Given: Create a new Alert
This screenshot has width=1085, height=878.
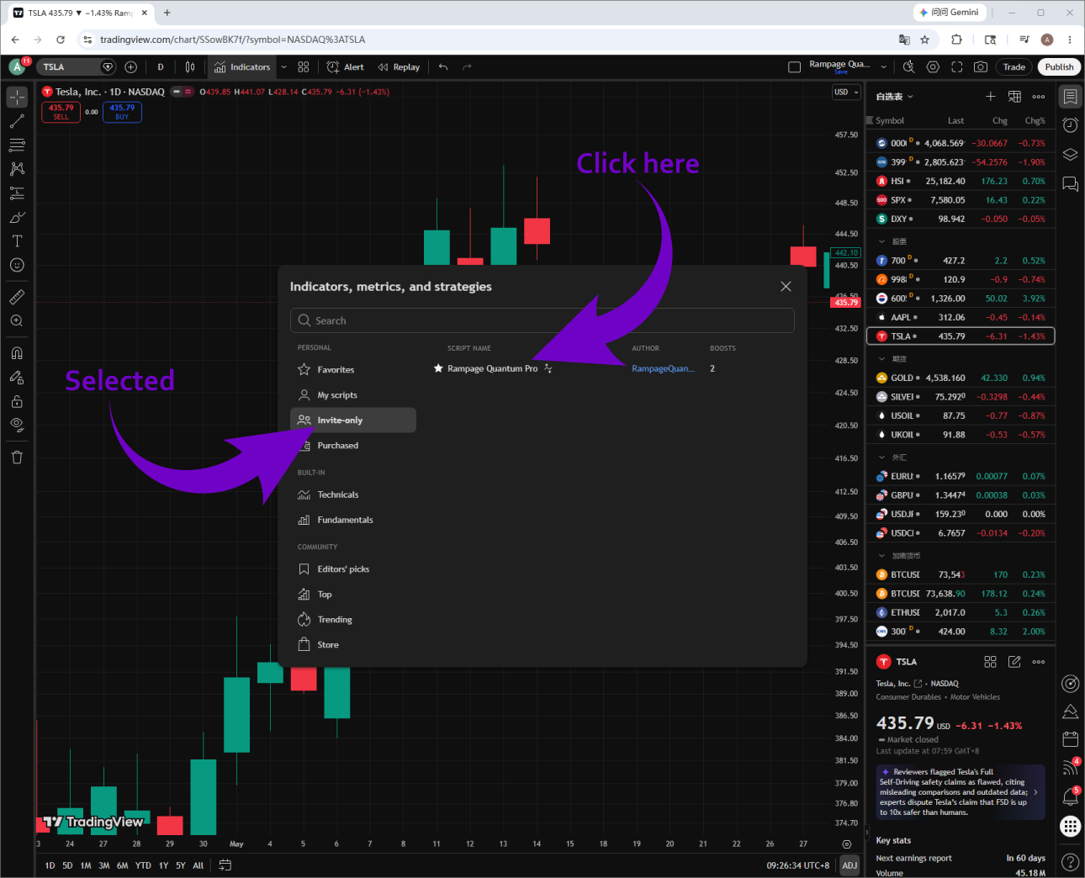Looking at the screenshot, I should (x=345, y=67).
